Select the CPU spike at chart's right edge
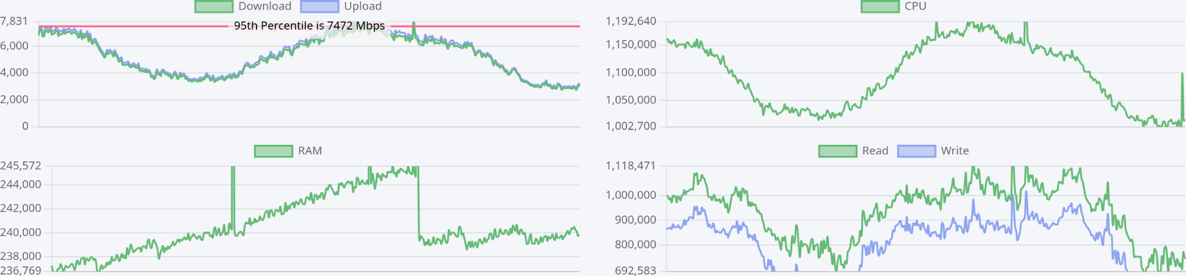The height and width of the screenshot is (276, 1186). 1182,97
